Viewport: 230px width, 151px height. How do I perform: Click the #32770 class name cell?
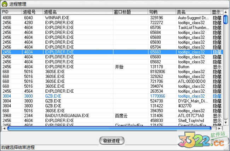[x=185, y=106]
